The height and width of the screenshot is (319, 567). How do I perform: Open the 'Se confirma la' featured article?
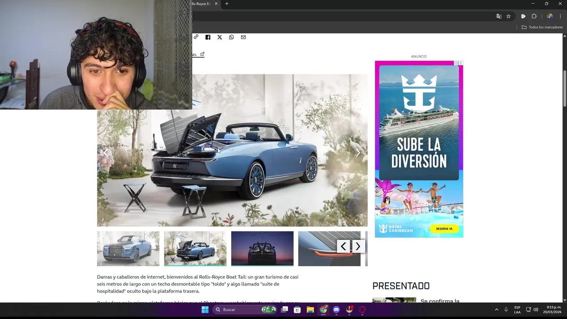(440, 301)
